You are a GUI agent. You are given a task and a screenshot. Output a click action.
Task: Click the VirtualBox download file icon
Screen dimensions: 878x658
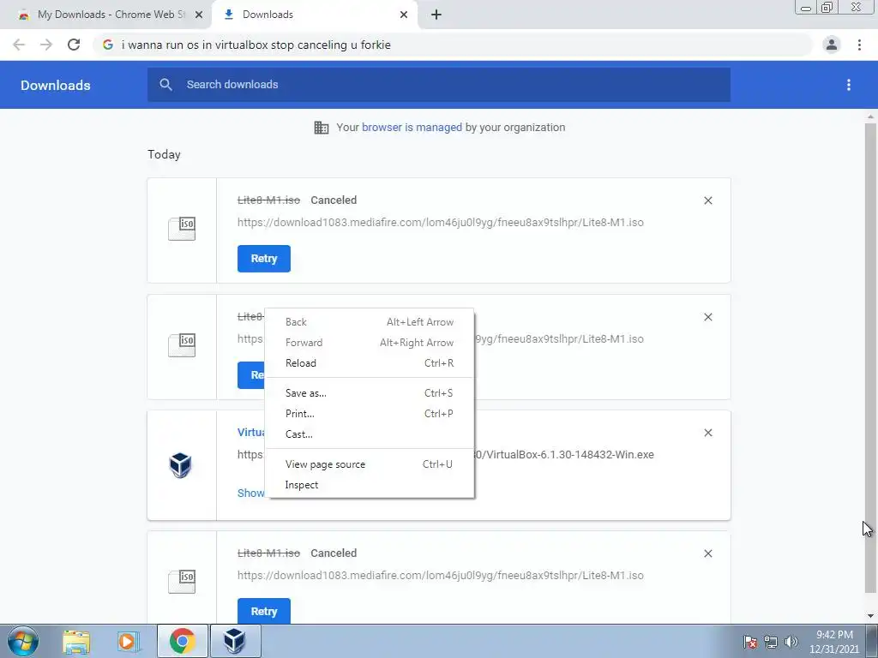[180, 465]
